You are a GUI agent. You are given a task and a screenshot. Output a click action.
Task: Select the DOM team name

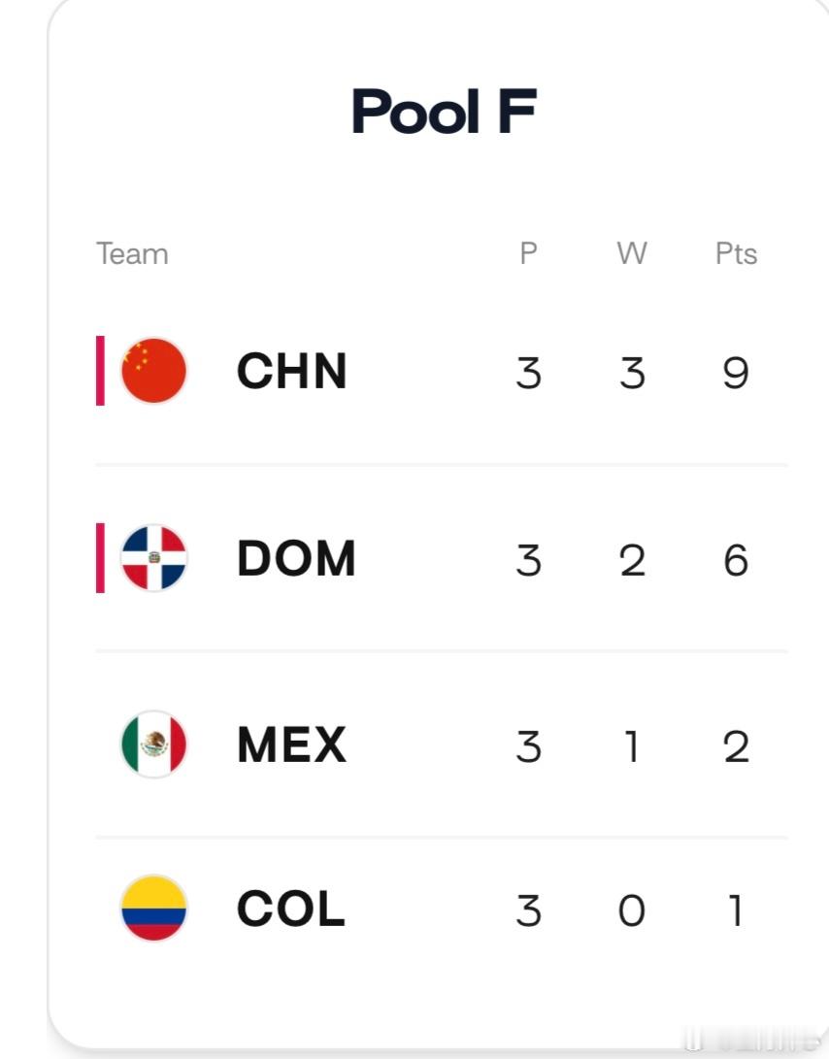pos(296,558)
